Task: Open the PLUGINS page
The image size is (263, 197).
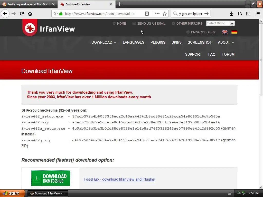Action: pyautogui.click(x=158, y=42)
